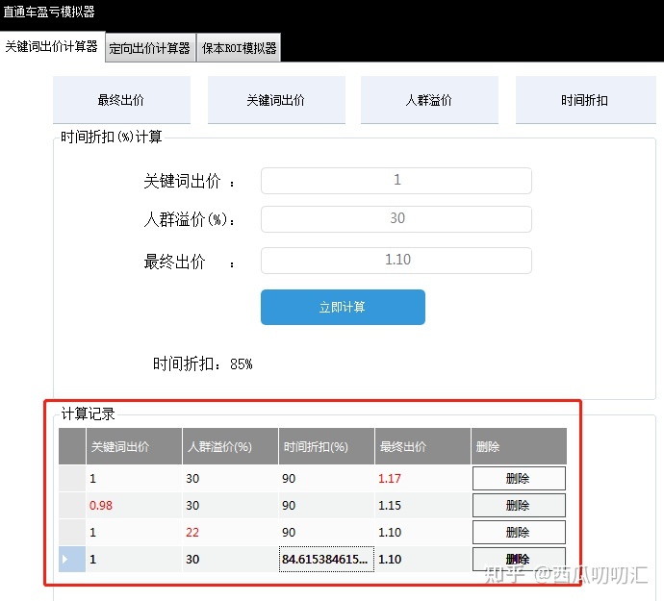Image resolution: width=664 pixels, height=601 pixels.
Task: Select the 最终出价 calculation mode
Action: [x=121, y=100]
